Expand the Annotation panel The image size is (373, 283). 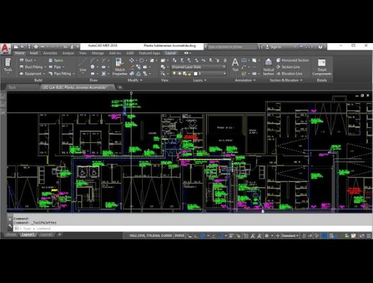pos(245,80)
